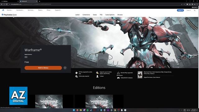
Task: Expand the News dropdown menu
Action: click(x=40, y=10)
